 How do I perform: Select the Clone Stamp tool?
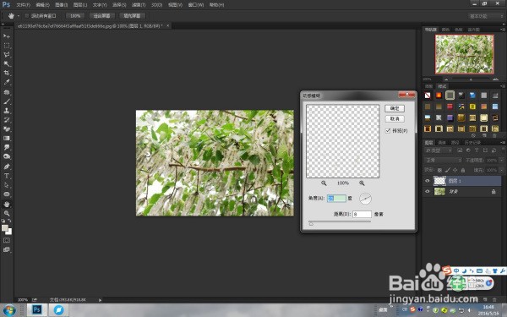click(x=7, y=111)
